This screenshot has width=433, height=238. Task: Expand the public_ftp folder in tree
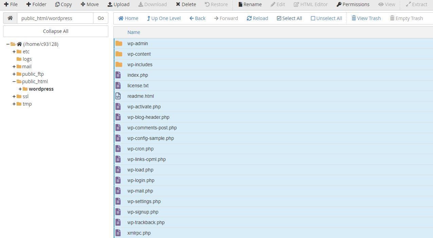14,74
